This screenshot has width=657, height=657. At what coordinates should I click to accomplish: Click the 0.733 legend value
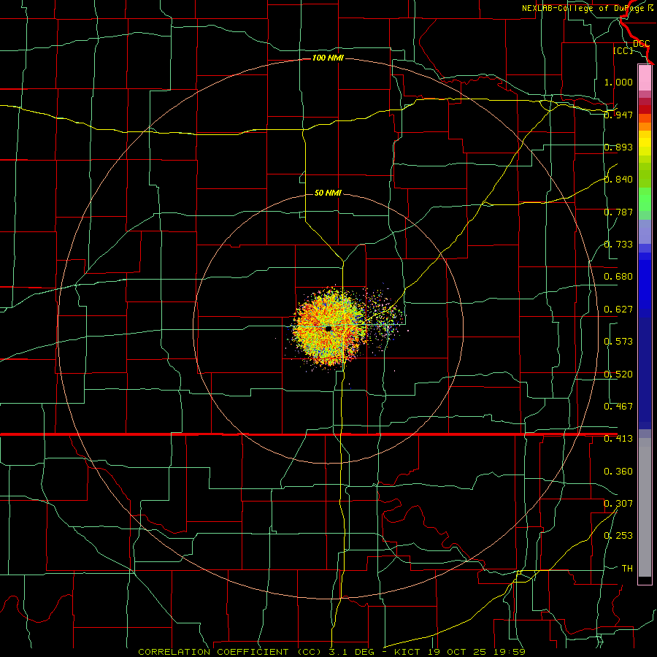(x=618, y=245)
